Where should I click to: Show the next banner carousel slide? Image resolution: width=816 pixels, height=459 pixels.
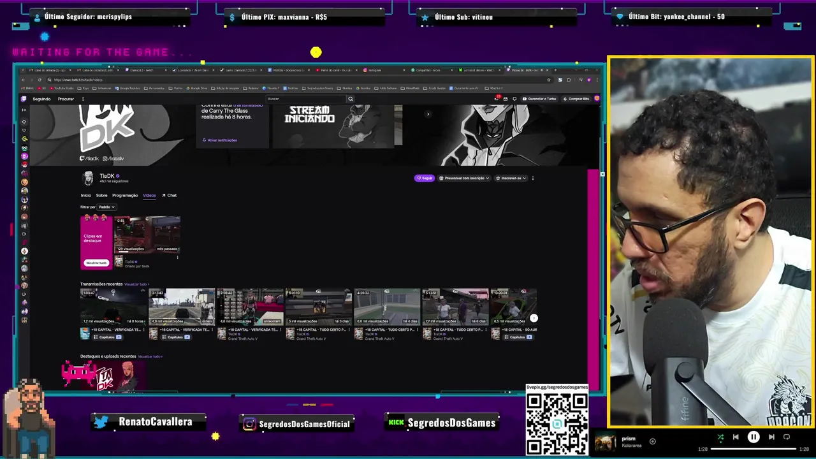pyautogui.click(x=428, y=114)
